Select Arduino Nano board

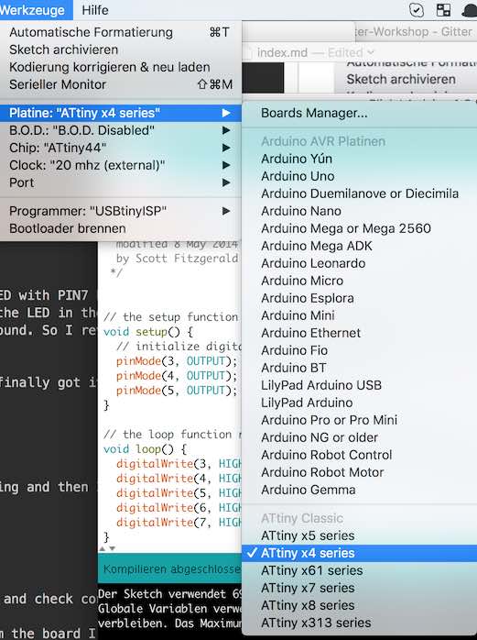[x=359, y=211]
